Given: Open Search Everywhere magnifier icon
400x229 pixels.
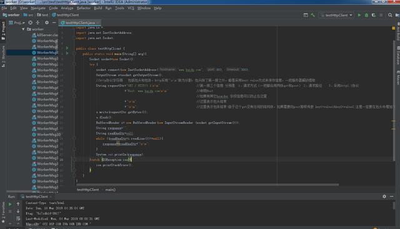Looking at the screenshot, I should [x=390, y=15].
